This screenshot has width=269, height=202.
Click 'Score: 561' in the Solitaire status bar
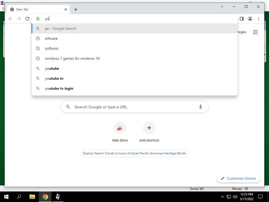click(197, 189)
